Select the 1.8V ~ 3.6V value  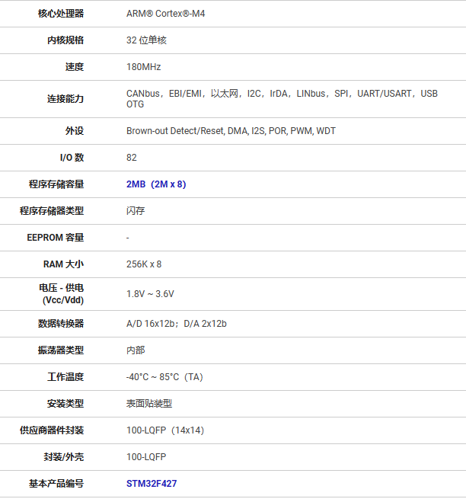(151, 294)
